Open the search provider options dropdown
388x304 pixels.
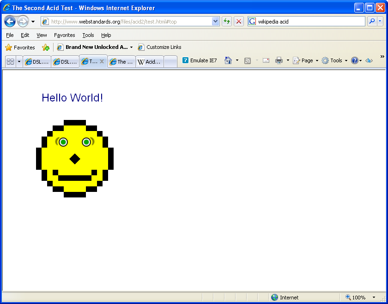click(380, 22)
